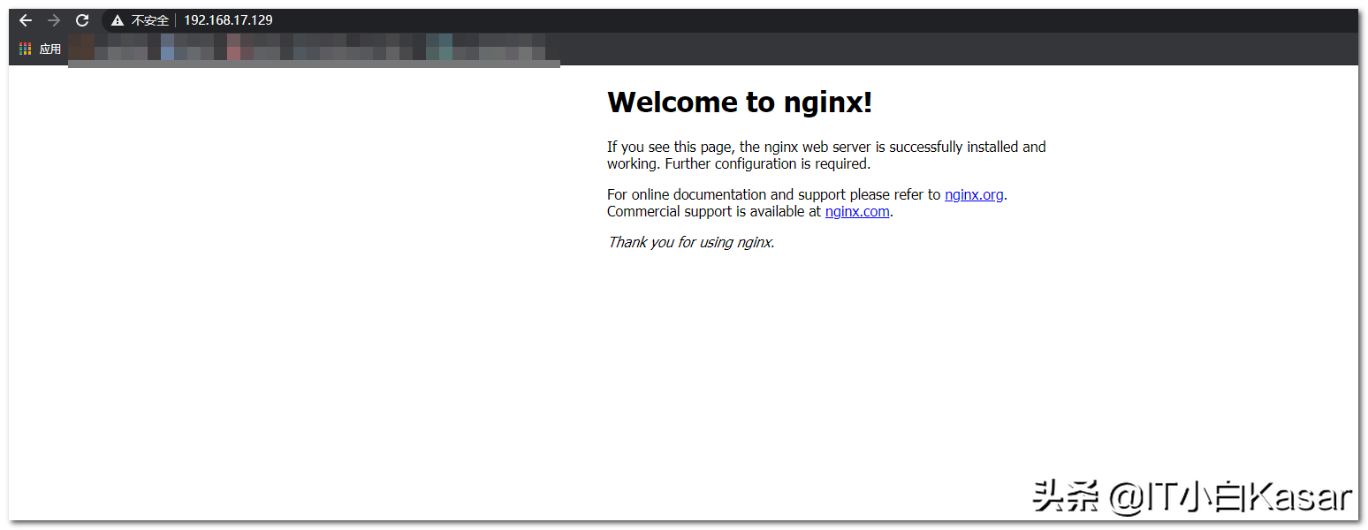Open the apps grid icon in bookmarks bar

point(26,49)
